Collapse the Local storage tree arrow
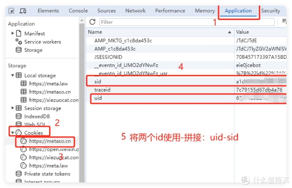The height and width of the screenshot is (188, 292). click(x=13, y=75)
